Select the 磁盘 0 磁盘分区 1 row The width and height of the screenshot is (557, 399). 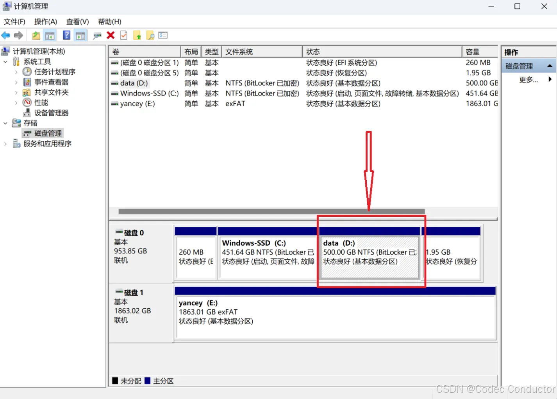[304, 63]
